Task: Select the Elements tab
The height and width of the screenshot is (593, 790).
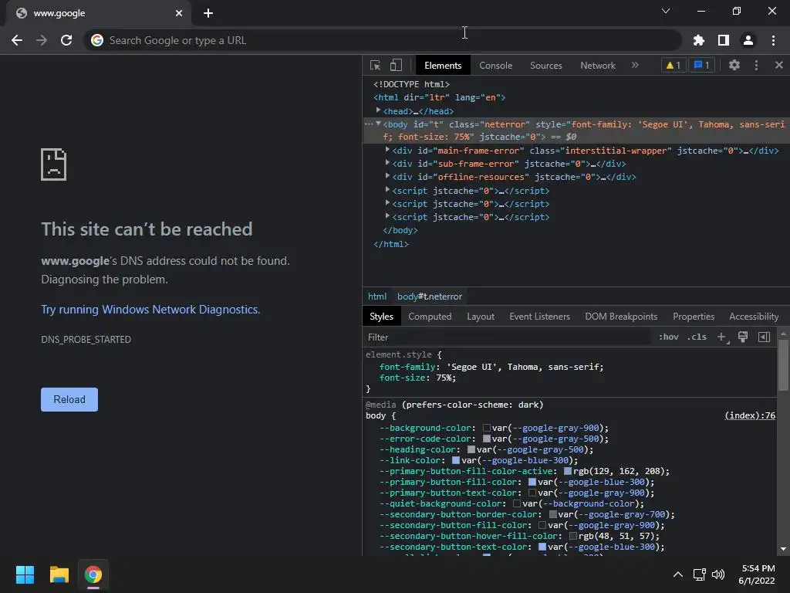Action: [443, 66]
